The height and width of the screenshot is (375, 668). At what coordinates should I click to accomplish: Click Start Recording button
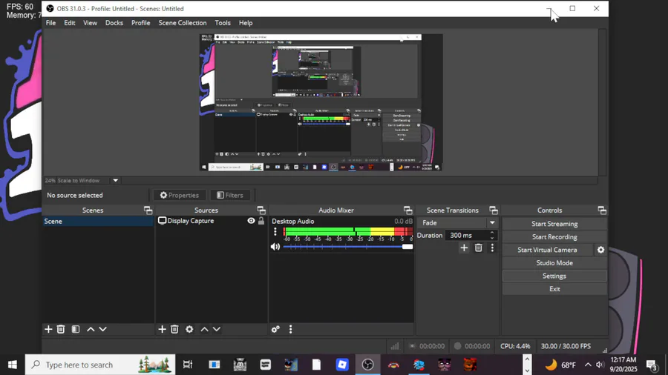point(554,237)
